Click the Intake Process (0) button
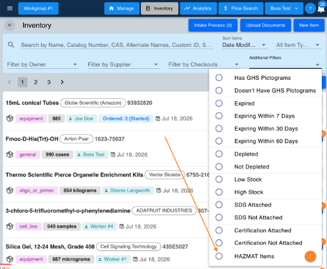This screenshot has height=269, width=327. (x=213, y=25)
